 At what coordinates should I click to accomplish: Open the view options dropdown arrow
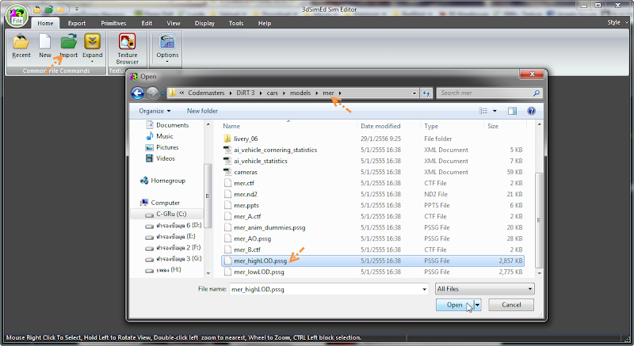494,111
